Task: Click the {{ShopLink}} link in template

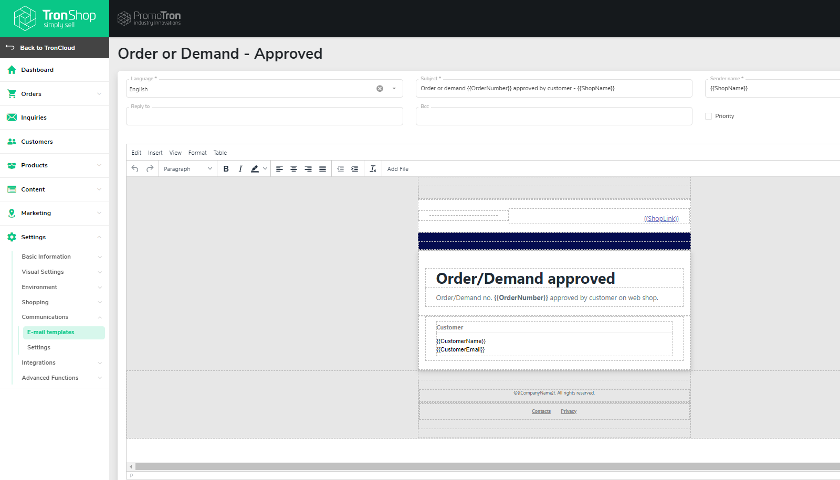Action: click(x=661, y=218)
